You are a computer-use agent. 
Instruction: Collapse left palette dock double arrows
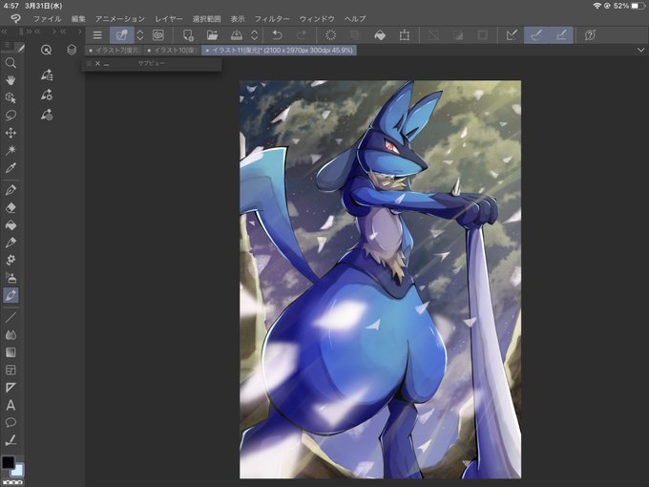coord(4,32)
